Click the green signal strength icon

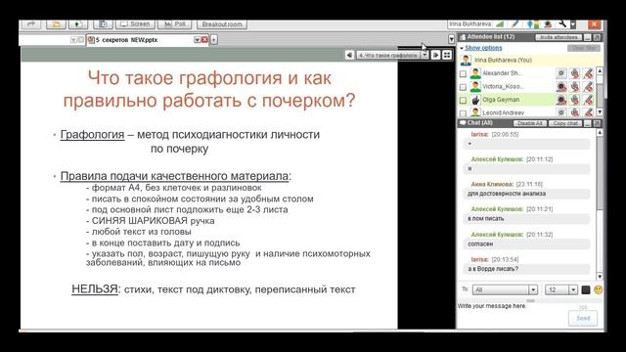point(500,24)
